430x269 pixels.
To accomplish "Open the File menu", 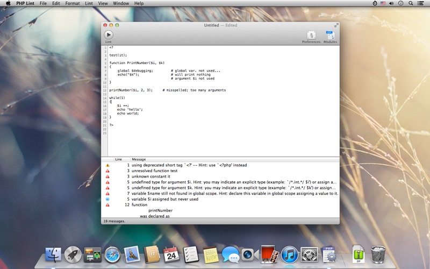I will tap(43, 3).
